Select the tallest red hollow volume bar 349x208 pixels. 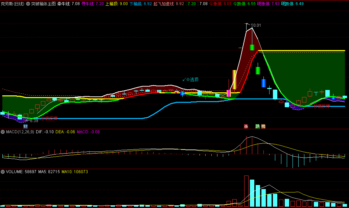(246, 191)
